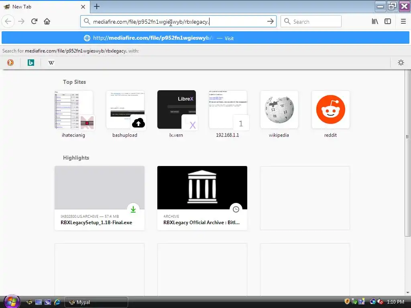This screenshot has height=308, width=411.
Task: Click the security shield tray icon
Action: [347, 302]
